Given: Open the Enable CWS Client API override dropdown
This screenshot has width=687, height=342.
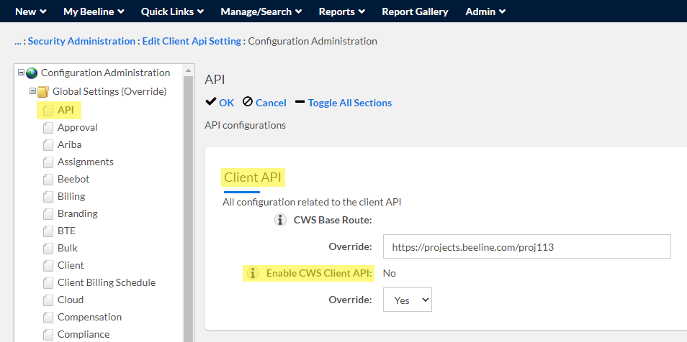Looking at the screenshot, I should [x=407, y=300].
